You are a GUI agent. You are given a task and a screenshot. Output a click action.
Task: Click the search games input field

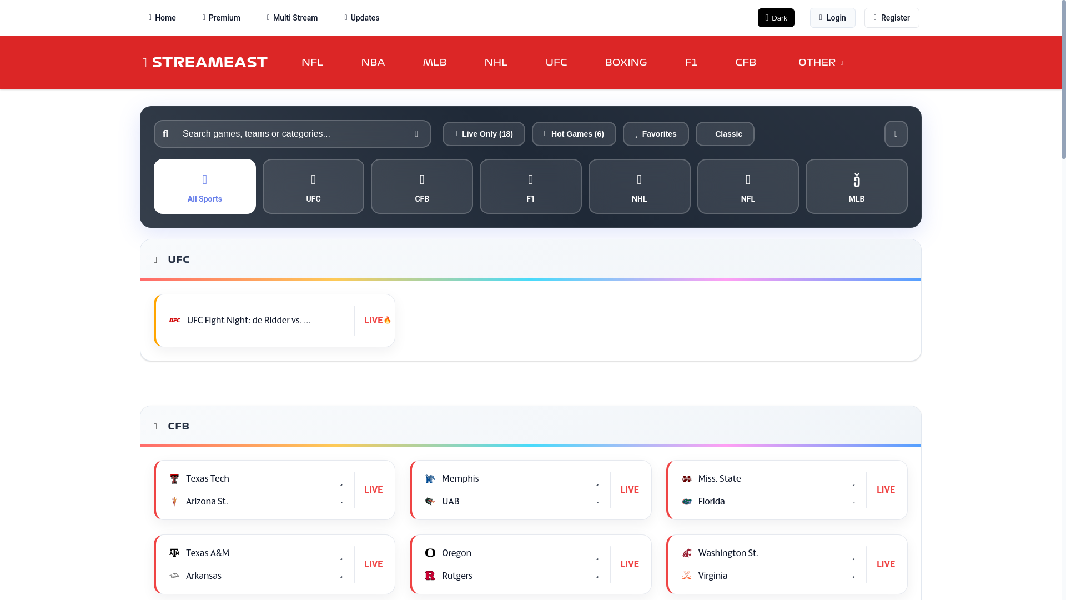(291, 134)
